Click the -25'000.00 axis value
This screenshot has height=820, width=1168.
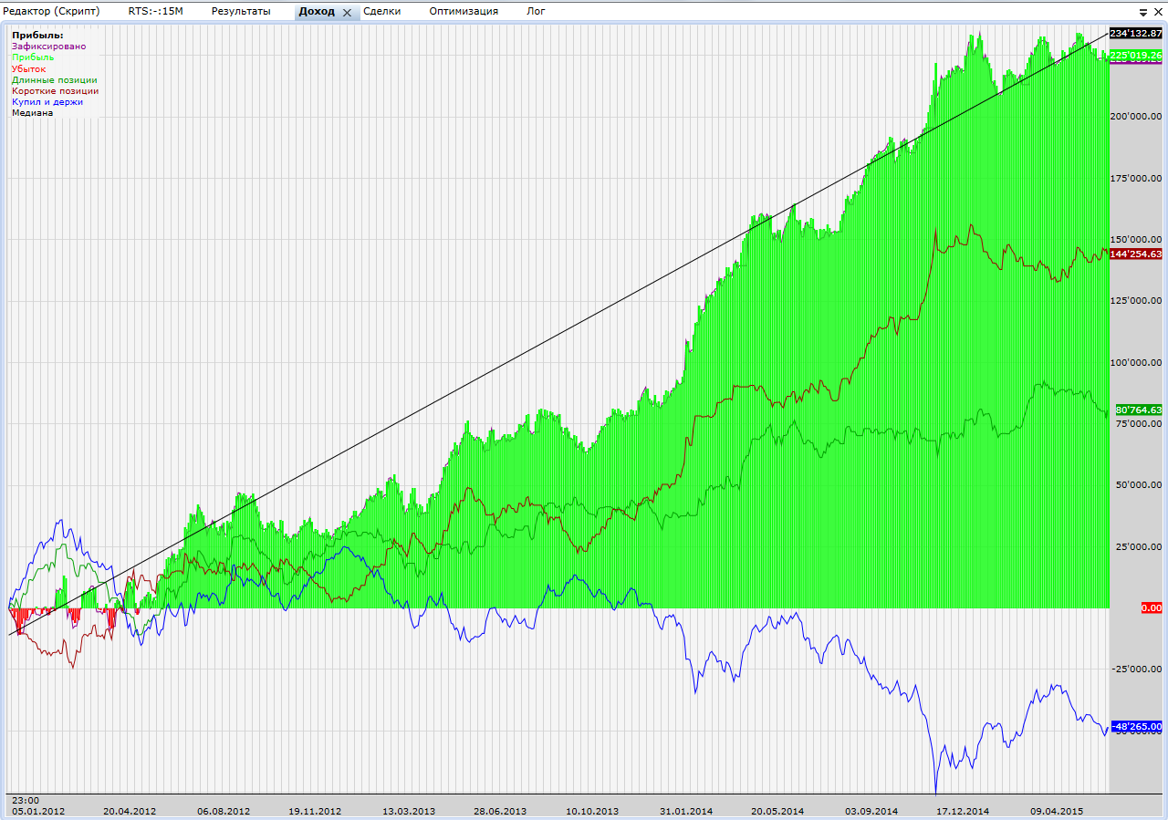(1137, 669)
